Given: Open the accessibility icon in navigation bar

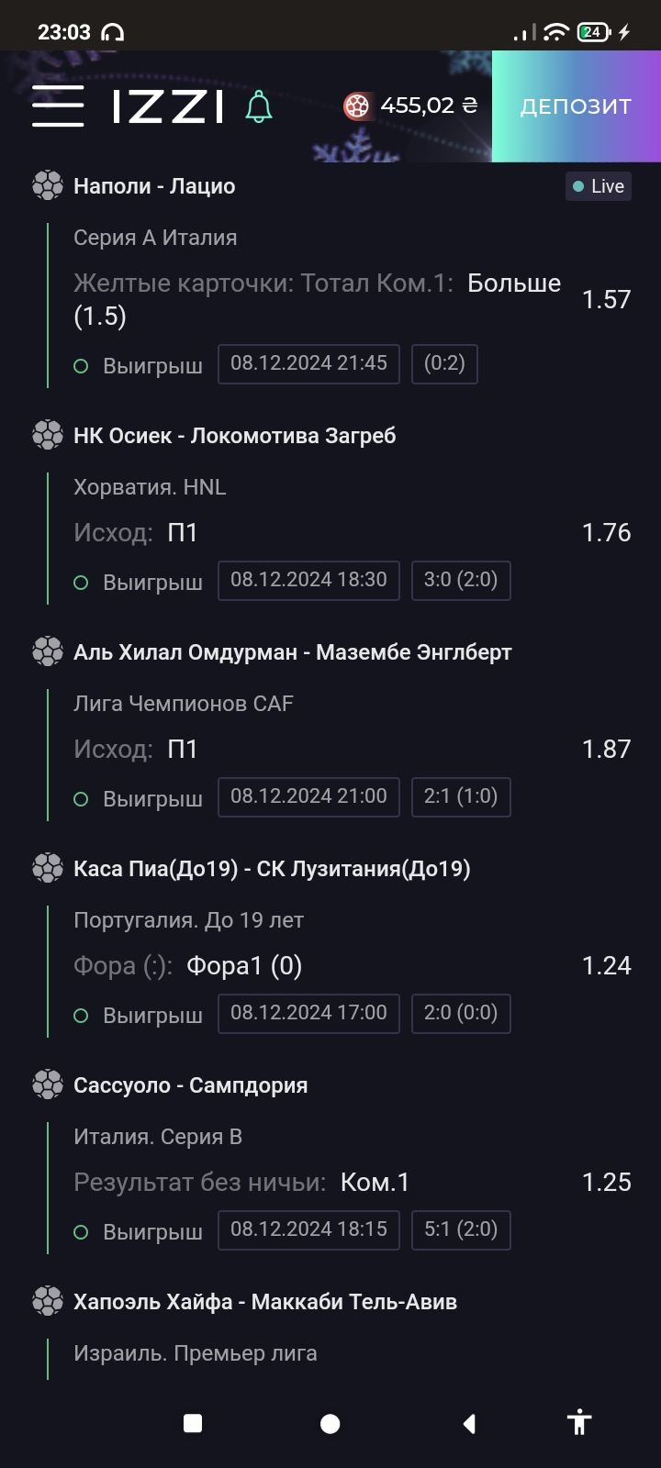Looking at the screenshot, I should (x=579, y=1423).
